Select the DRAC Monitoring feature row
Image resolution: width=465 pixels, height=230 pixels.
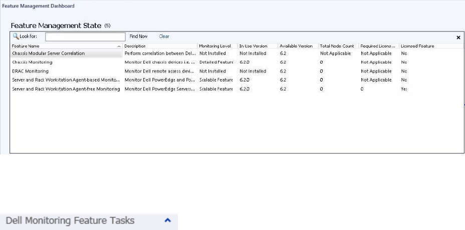coord(237,71)
